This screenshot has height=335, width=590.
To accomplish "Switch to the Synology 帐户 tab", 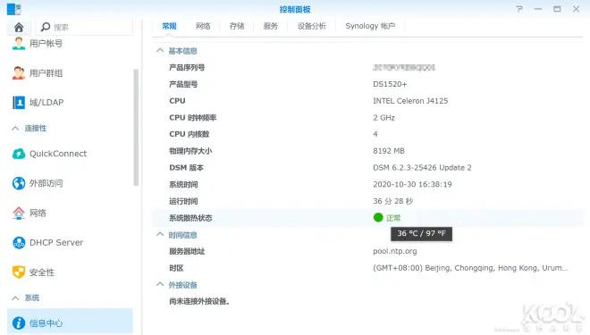I will pos(370,26).
